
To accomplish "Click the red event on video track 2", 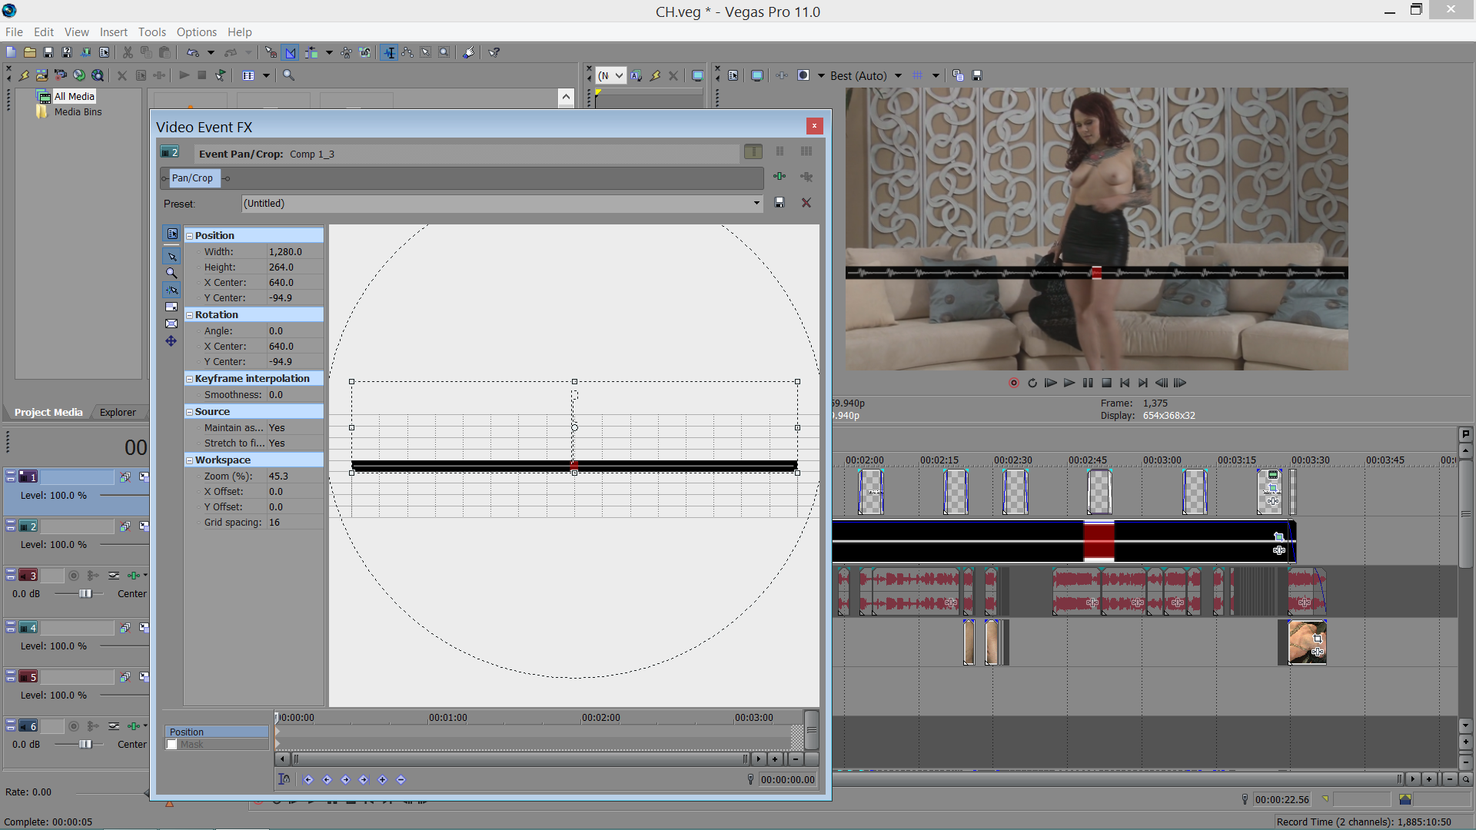I will tap(1099, 541).
